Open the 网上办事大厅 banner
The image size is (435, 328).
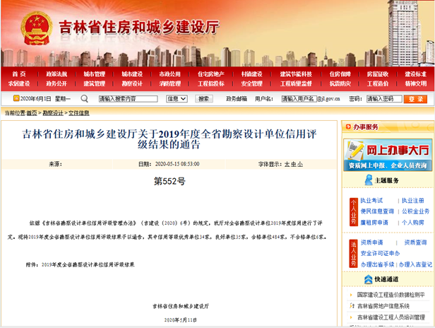[386, 155]
